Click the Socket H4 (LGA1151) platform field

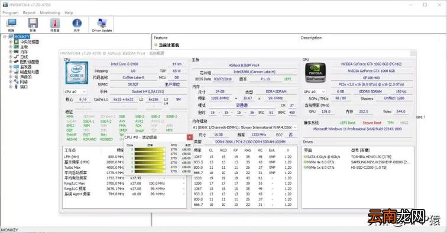point(148,91)
